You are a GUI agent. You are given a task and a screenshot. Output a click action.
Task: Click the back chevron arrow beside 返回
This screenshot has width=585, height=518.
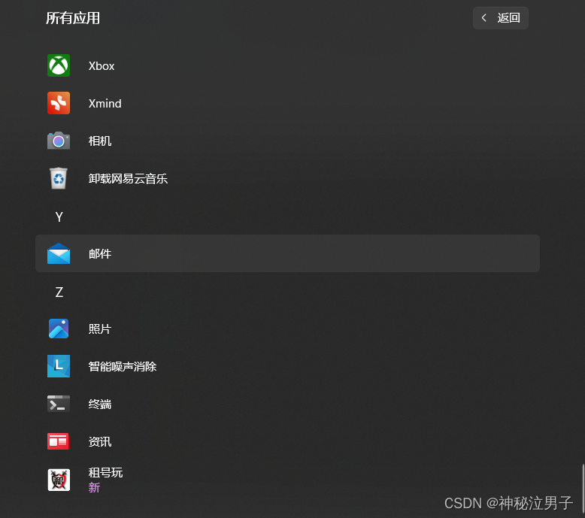pos(484,17)
